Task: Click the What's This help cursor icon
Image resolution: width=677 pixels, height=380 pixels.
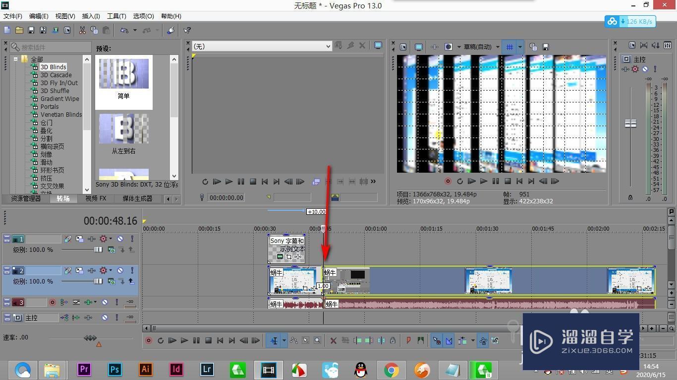Action: [x=187, y=30]
